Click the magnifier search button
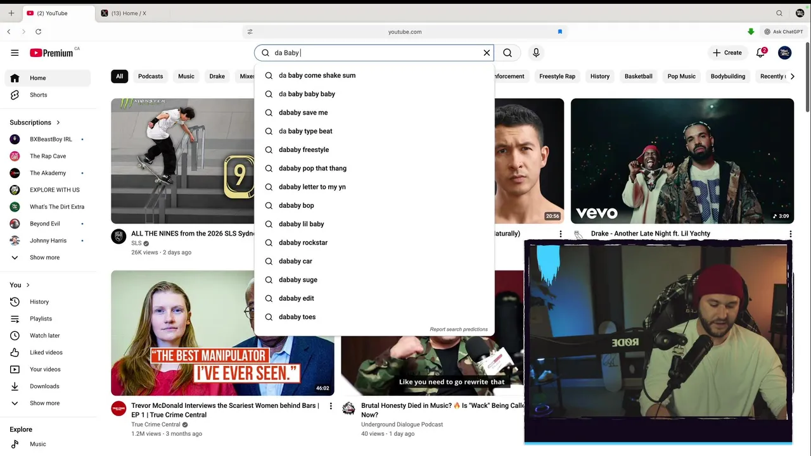The image size is (811, 456). [508, 53]
